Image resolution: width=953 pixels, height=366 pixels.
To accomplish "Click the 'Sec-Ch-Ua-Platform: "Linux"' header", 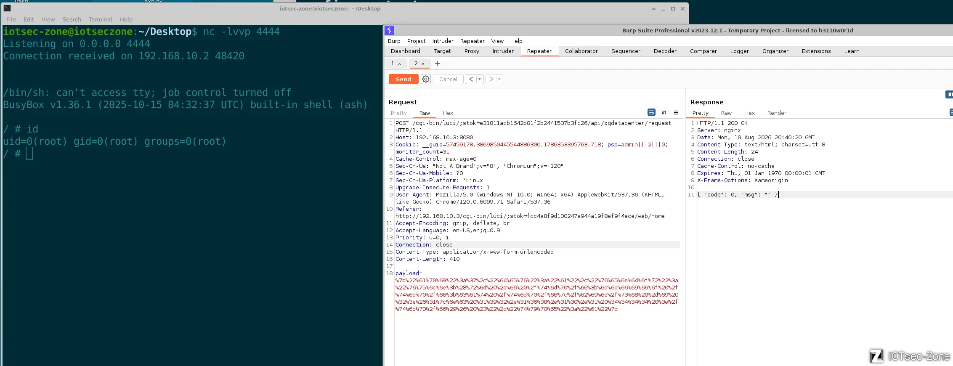I will coord(441,180).
